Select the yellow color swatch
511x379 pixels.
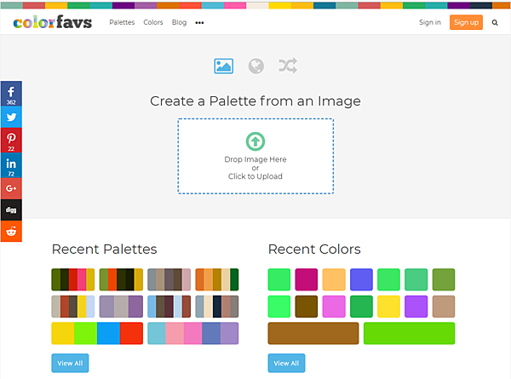coord(389,307)
